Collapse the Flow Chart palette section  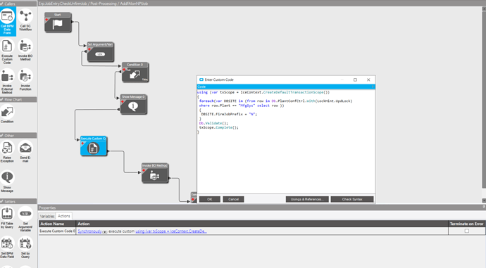click(2, 100)
